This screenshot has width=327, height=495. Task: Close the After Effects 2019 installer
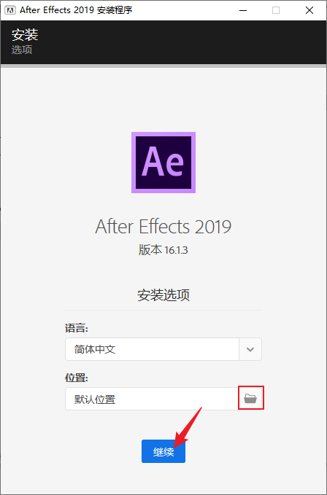tap(309, 10)
